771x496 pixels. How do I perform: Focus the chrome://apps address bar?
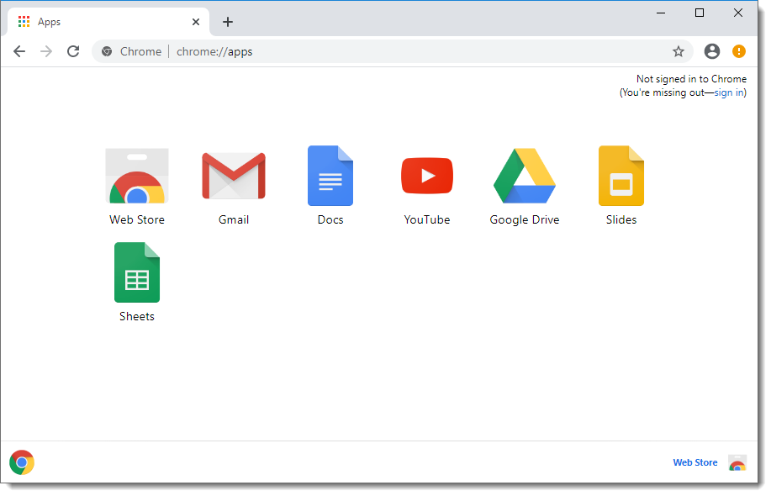coord(393,51)
